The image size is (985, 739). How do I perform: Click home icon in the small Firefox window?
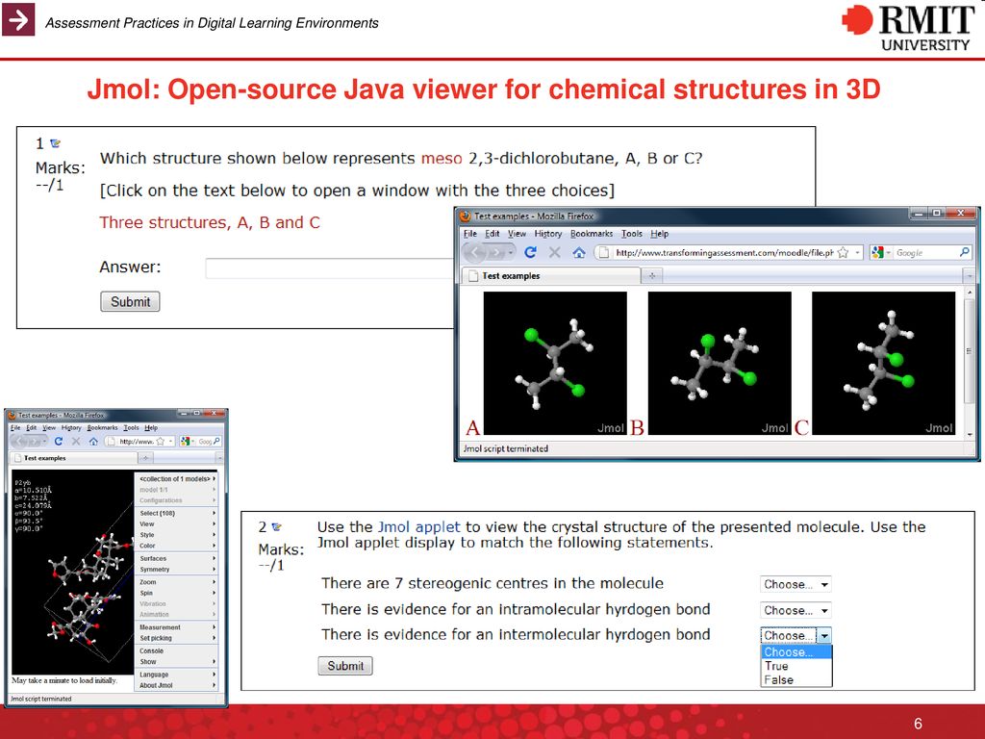click(93, 441)
